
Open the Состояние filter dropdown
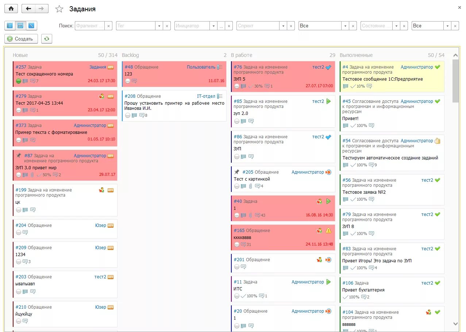(396, 26)
